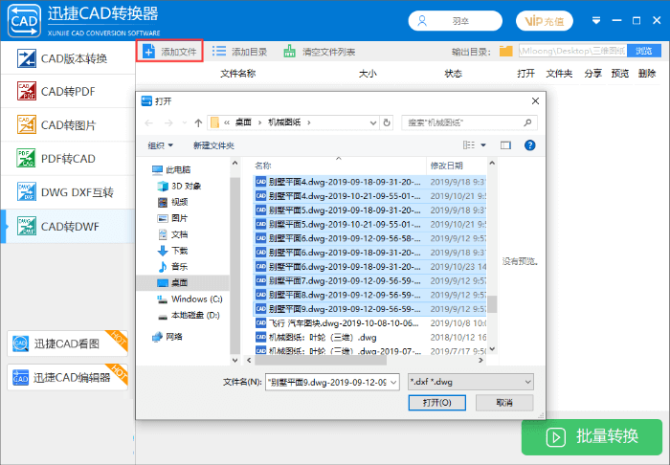
Task: Click the Clear File List broom icon
Action: coord(289,52)
